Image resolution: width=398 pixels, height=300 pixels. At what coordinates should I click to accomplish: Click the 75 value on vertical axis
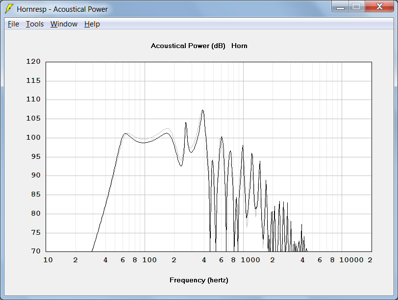pos(36,232)
